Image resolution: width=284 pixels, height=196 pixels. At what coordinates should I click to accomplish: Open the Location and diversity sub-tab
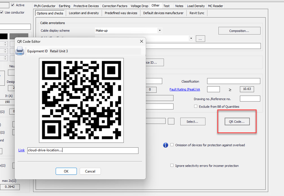tap(84, 13)
